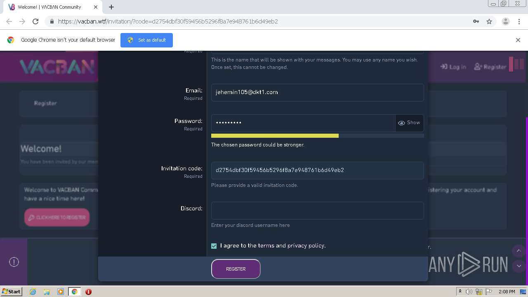Open the volume control tray icon
The width and height of the screenshot is (528, 297).
469,292
